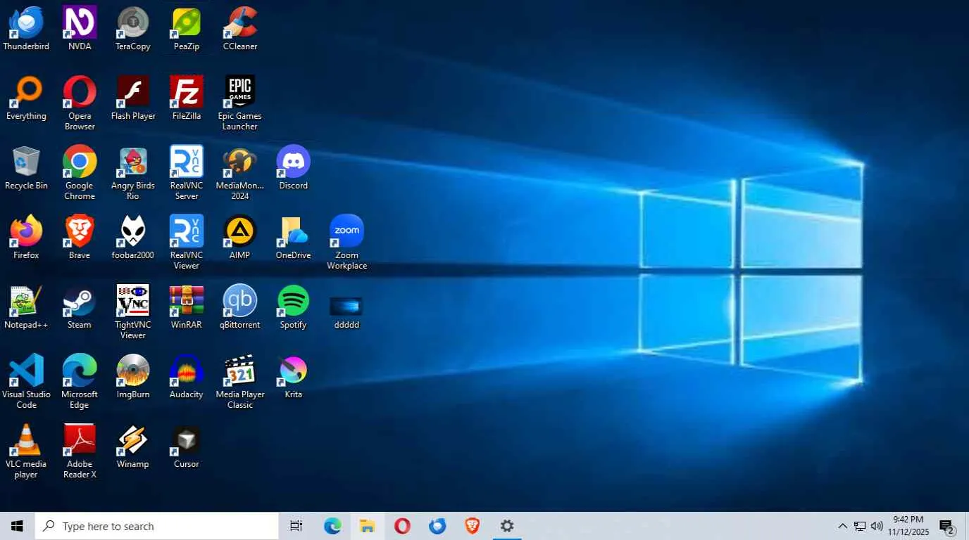The height and width of the screenshot is (540, 969).
Task: Select the Microsoft Edge desktop icon
Action: (80, 382)
